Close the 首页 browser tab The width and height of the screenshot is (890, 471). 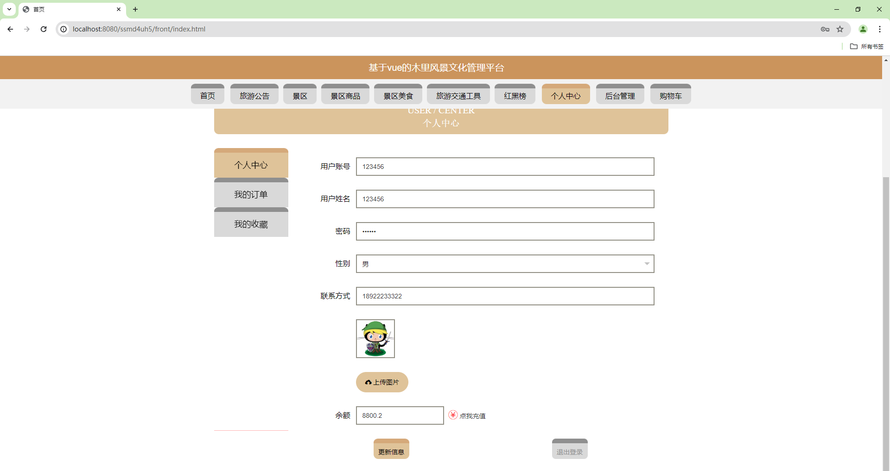[119, 9]
